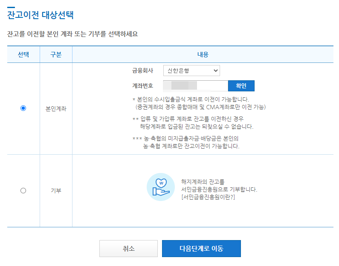
Task: Click the 다음단계로 이동 button
Action: pyautogui.click(x=201, y=249)
